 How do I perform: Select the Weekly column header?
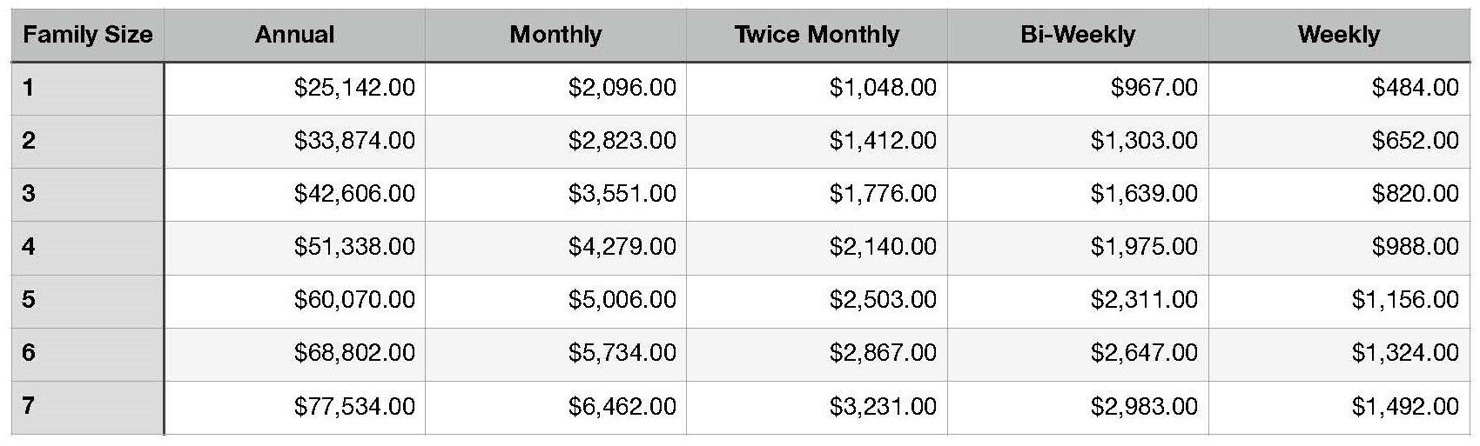(x=1339, y=35)
